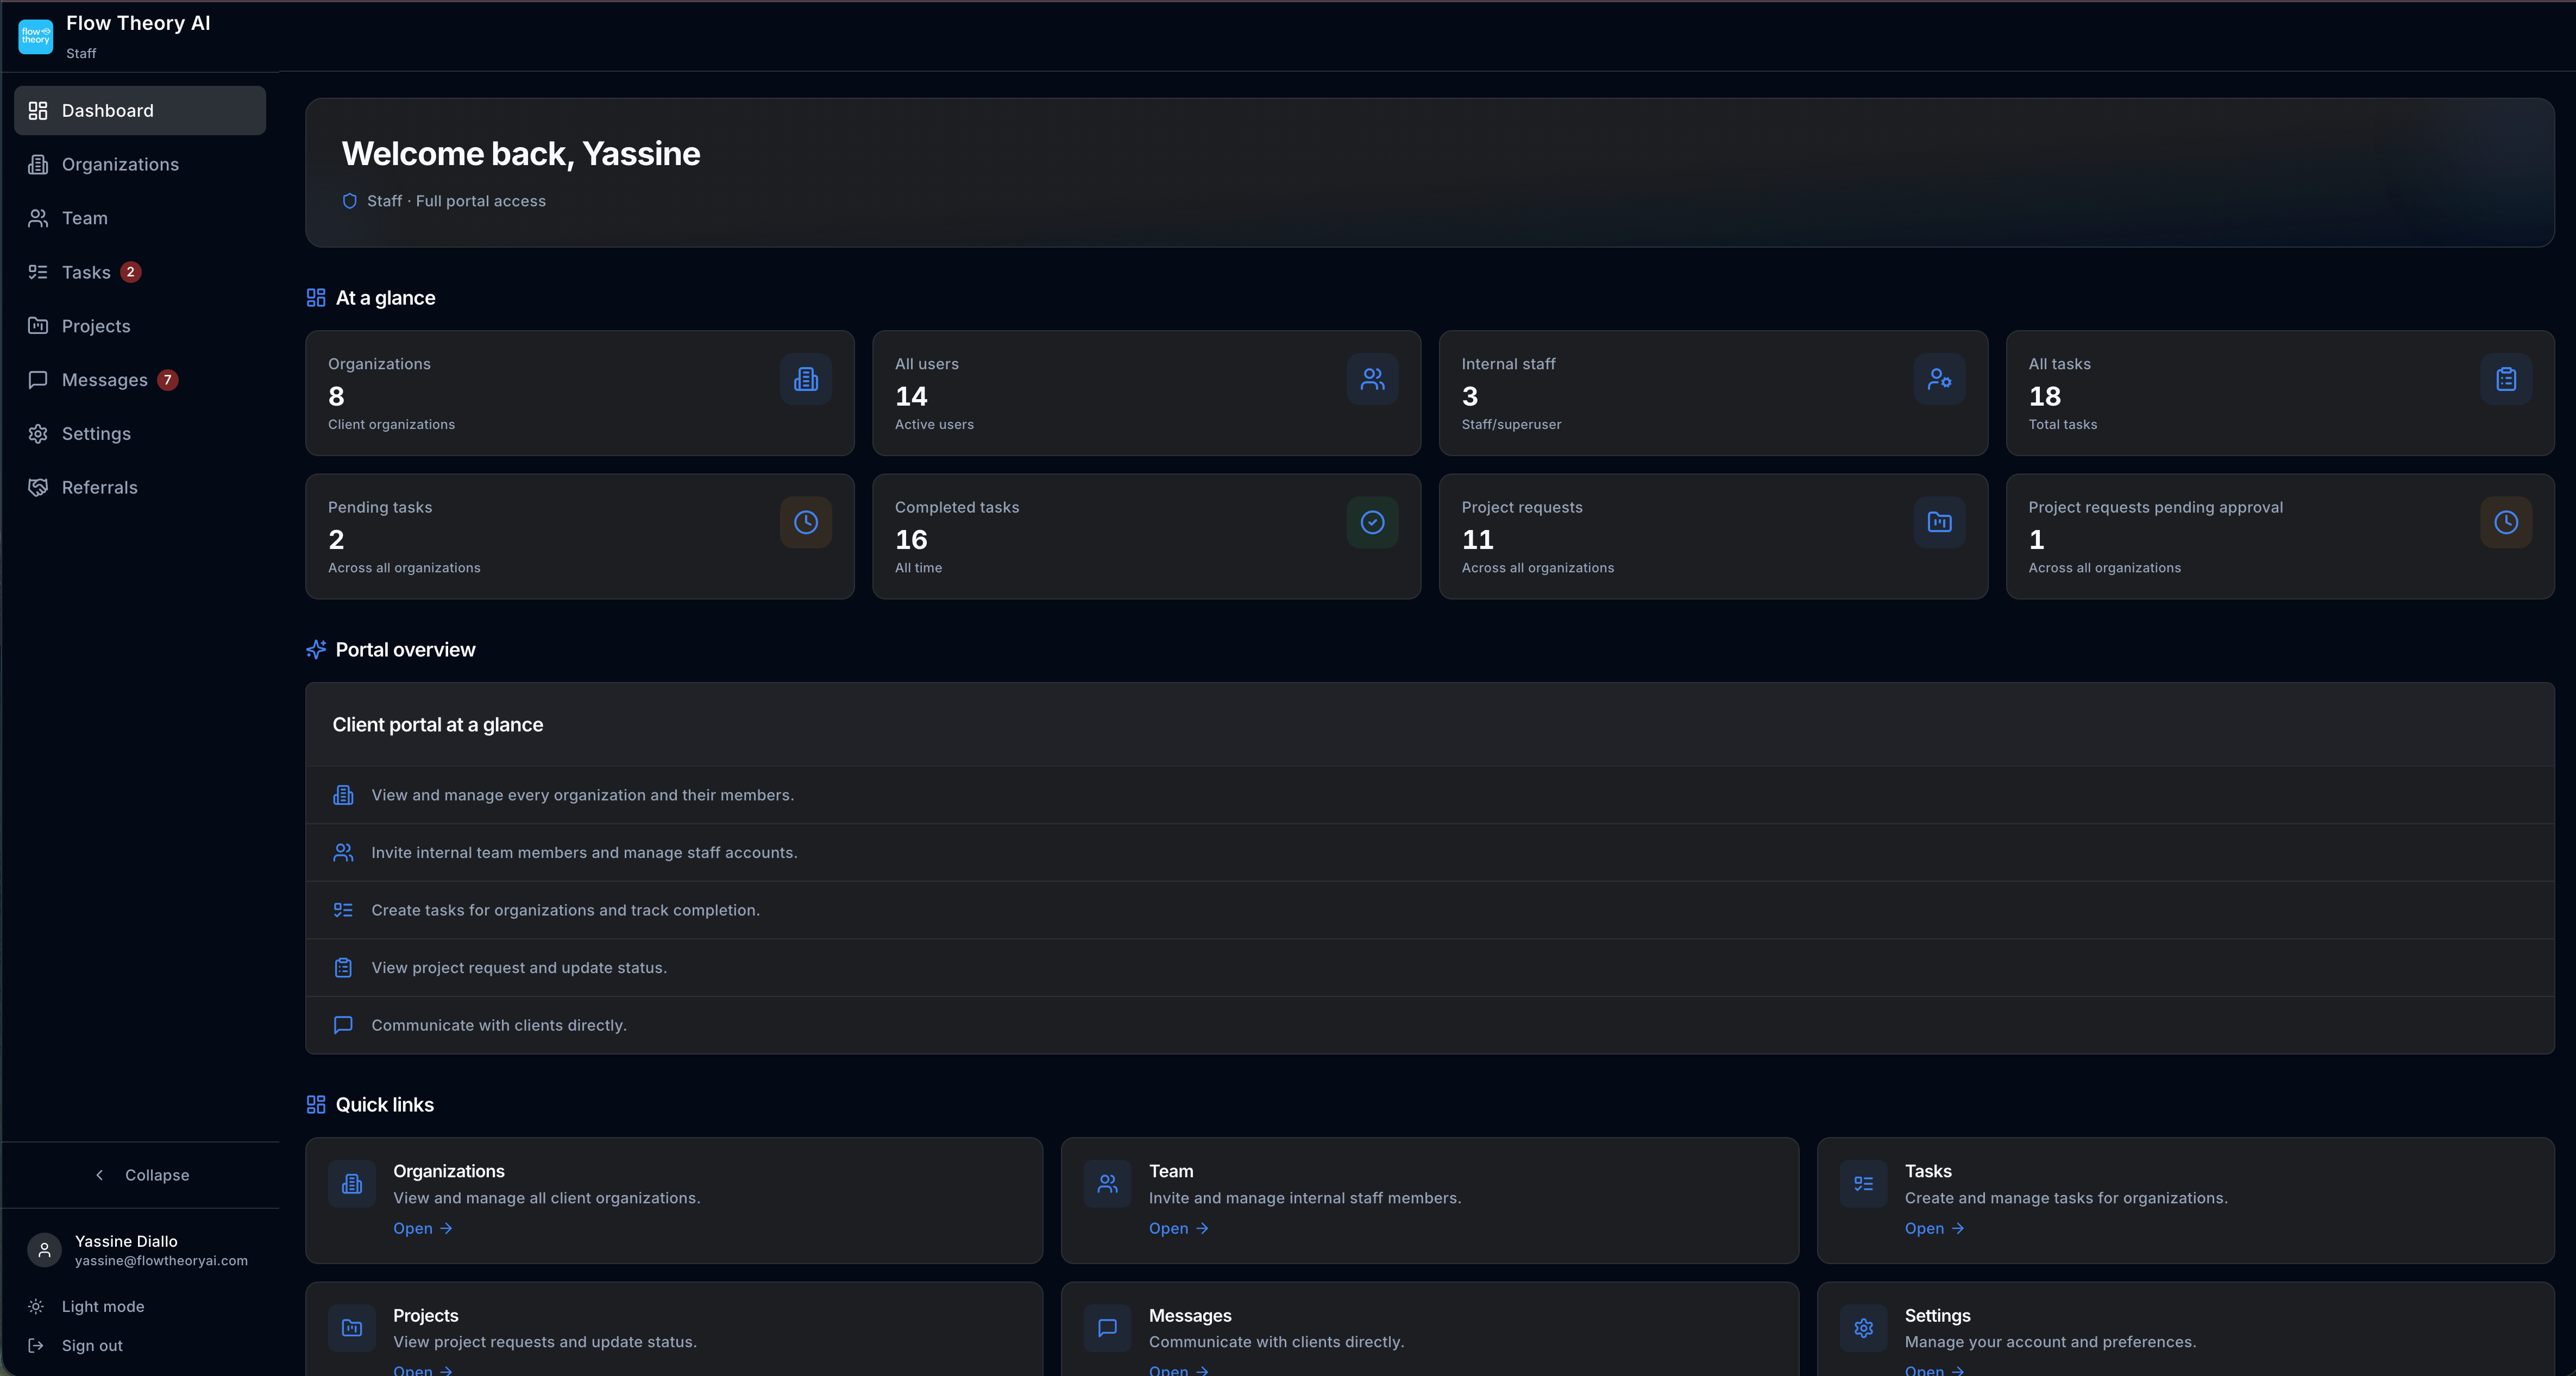
Task: Open the Organizations quick link
Action: click(422, 1228)
